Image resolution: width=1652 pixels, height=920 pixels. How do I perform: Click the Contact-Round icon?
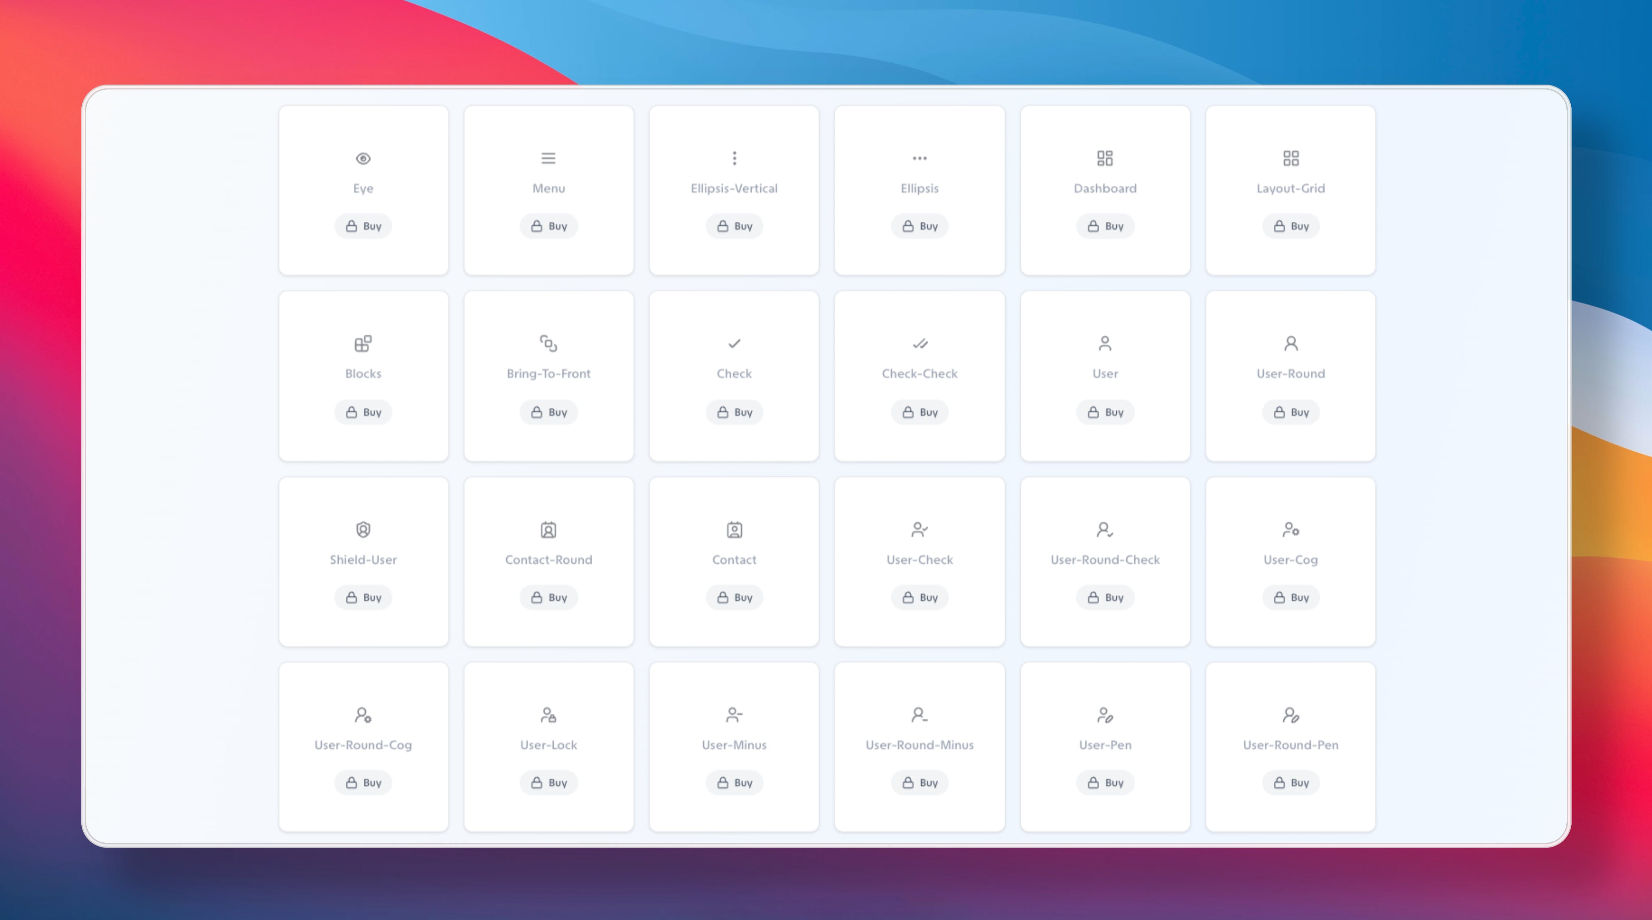[x=548, y=530]
